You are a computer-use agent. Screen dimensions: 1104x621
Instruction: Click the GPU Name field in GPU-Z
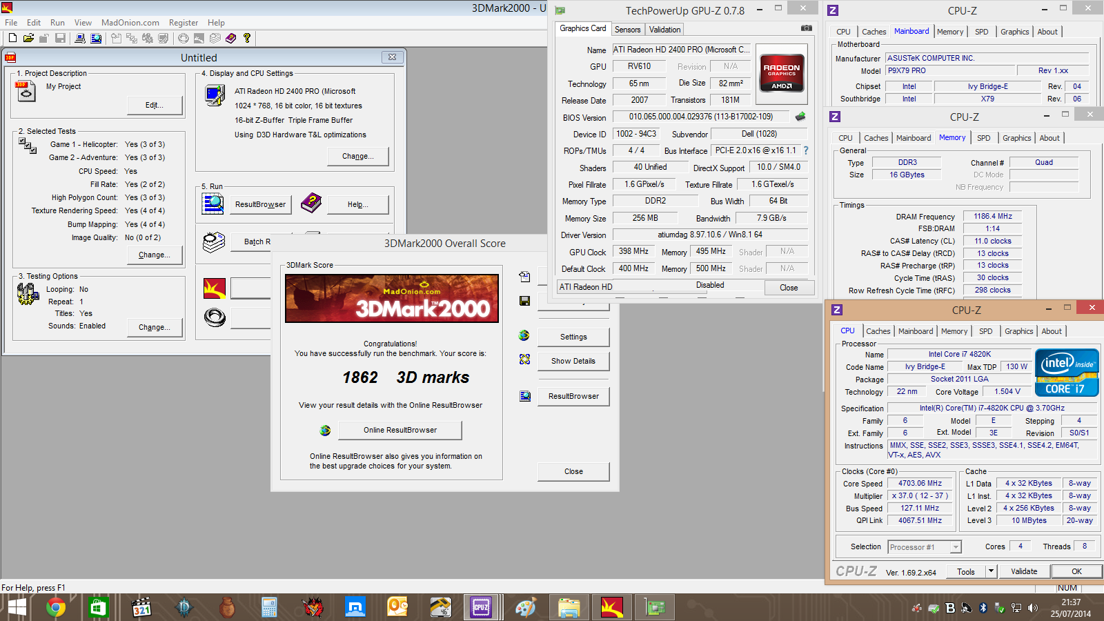682,50
